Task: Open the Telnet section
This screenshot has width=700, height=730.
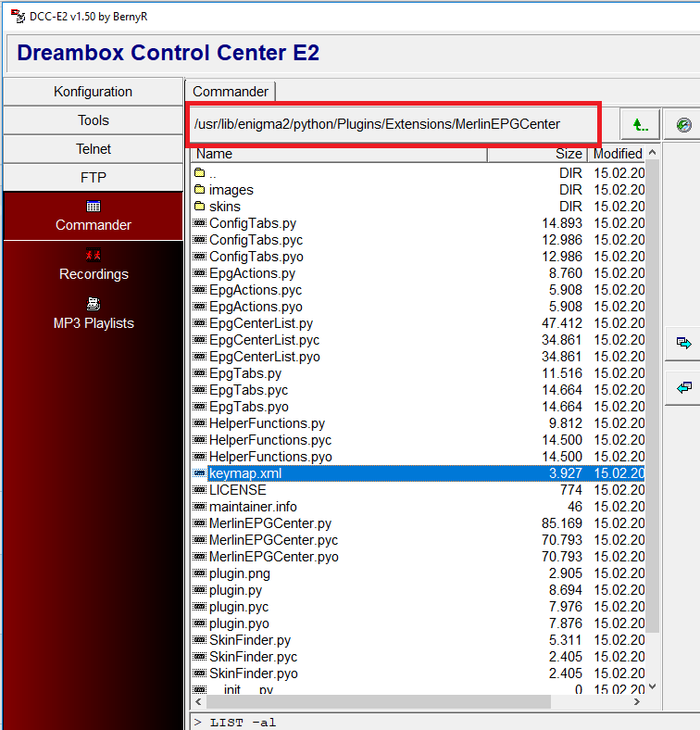Action: coord(94,149)
